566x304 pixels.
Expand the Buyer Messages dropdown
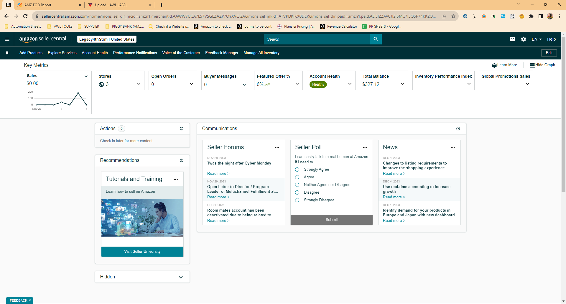pyautogui.click(x=244, y=85)
